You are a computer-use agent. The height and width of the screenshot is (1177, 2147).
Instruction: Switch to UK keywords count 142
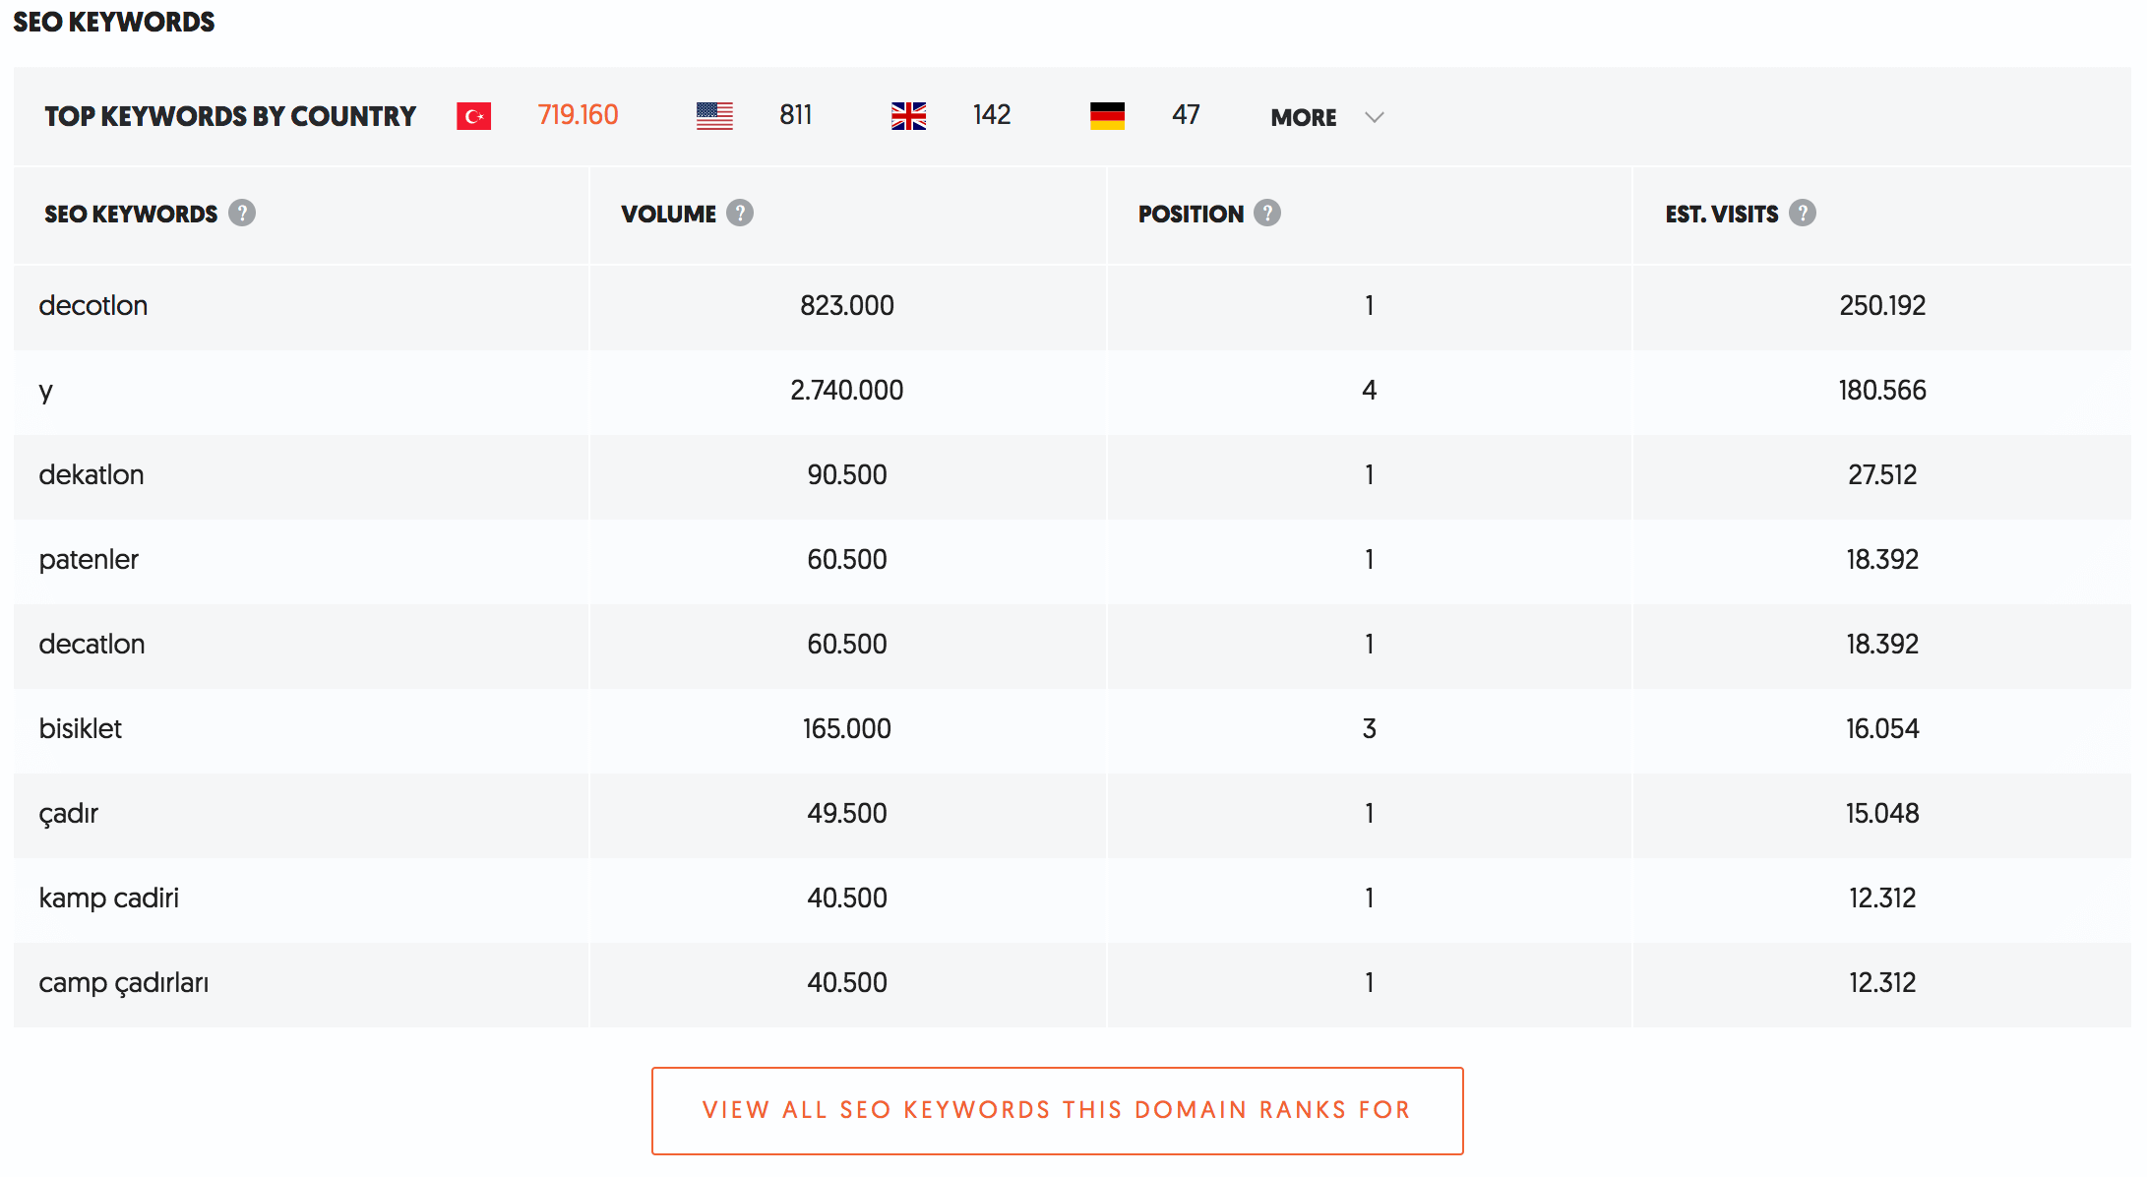pyautogui.click(x=992, y=115)
